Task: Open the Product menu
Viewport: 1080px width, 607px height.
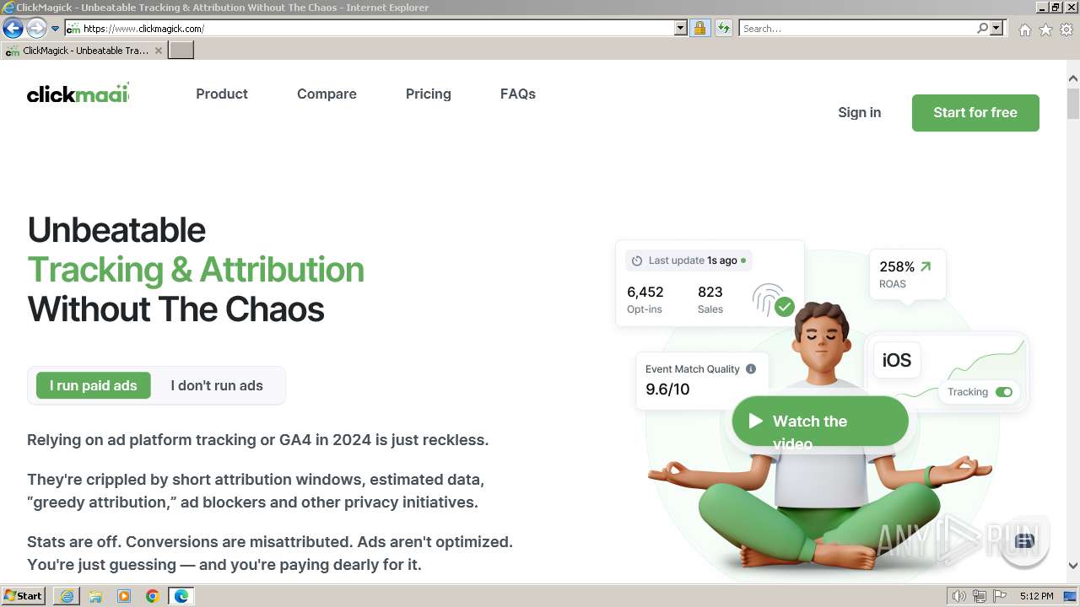Action: [x=222, y=94]
